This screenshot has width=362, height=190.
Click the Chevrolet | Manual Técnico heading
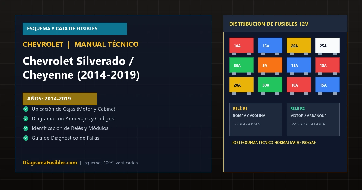81,44
